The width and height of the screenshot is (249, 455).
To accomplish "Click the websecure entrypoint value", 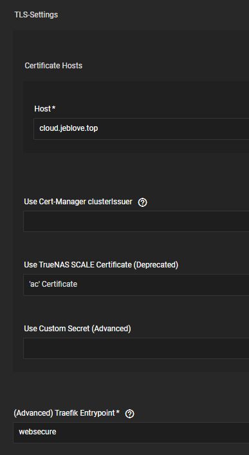I will coord(37,432).
